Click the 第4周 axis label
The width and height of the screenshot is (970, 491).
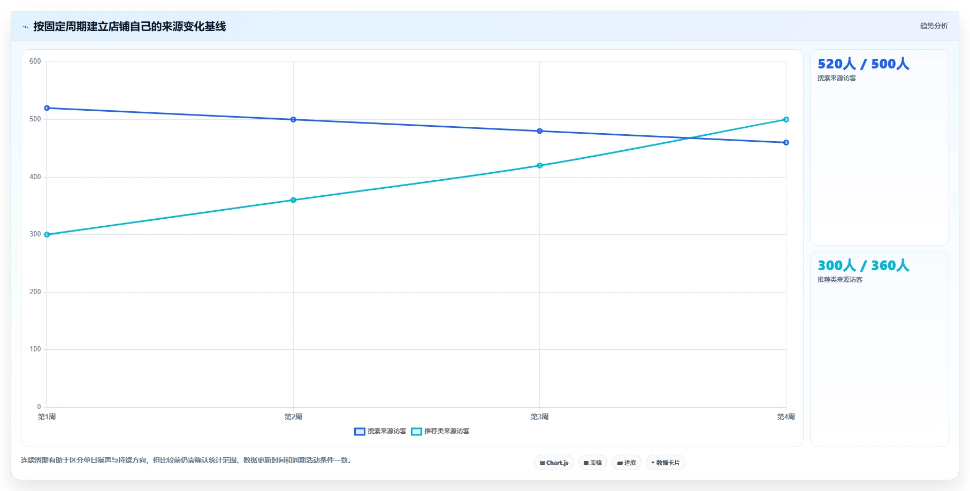tap(786, 417)
